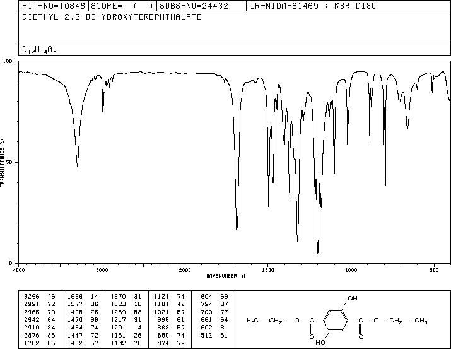The image size is (451, 349).
Task: Click the compound name DIETHYL 2,5-DIHYDROXYTEREPHTHALATE
Action: (x=112, y=16)
